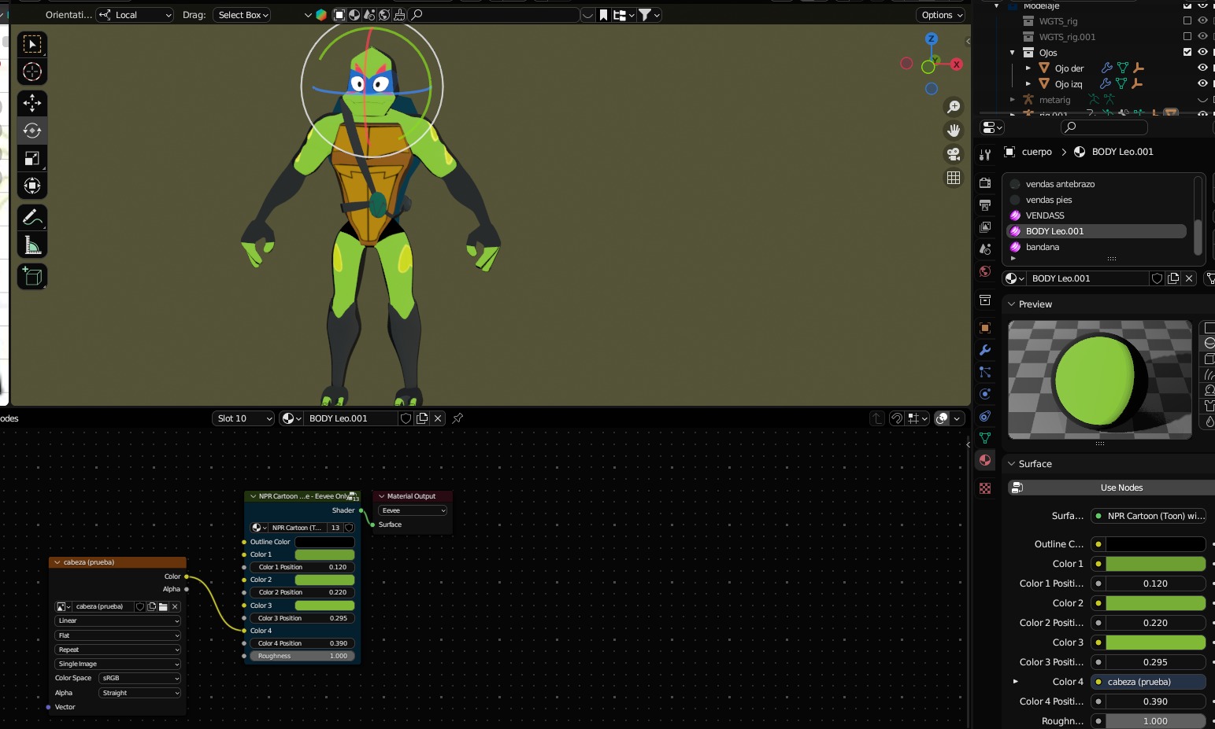The width and height of the screenshot is (1215, 729).
Task: Click Color 4 cabeza (prueba) link button
Action: 1148,682
